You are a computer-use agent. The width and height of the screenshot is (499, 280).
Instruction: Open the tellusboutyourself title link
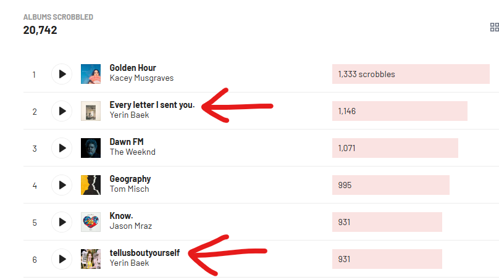click(x=145, y=253)
